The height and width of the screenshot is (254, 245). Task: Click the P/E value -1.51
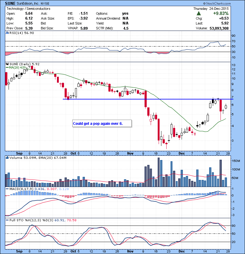click(x=83, y=13)
